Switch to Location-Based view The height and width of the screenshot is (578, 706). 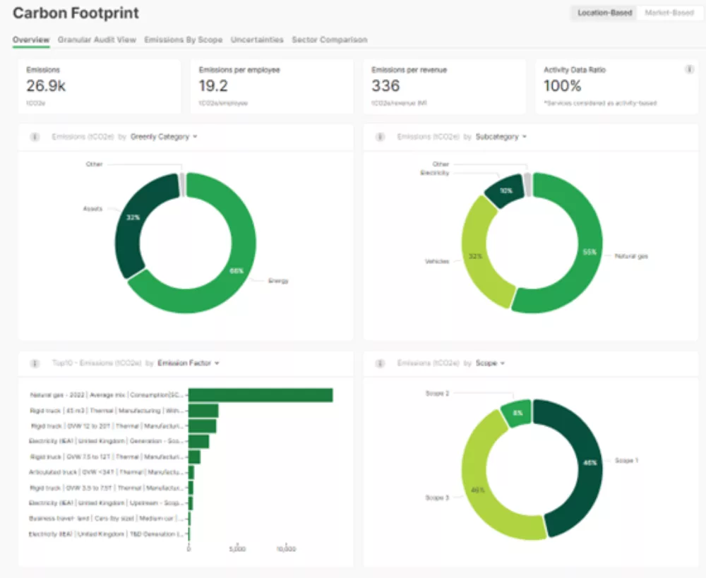click(604, 13)
